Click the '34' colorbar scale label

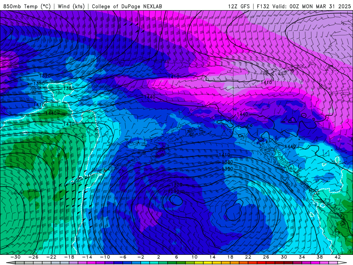(302, 257)
